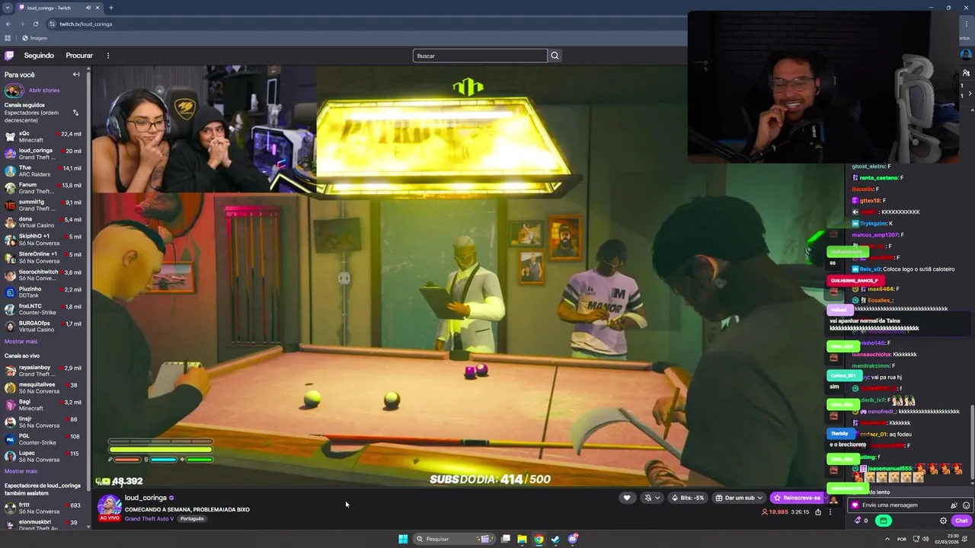The image size is (975, 548).
Task: Click the search magnifier button
Action: [555, 56]
